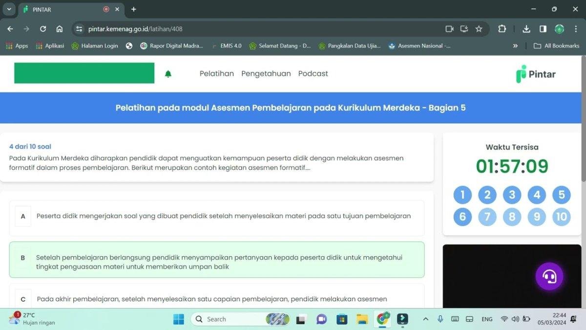Open the Pelatihan menu item
The image size is (586, 330).
[x=216, y=73]
